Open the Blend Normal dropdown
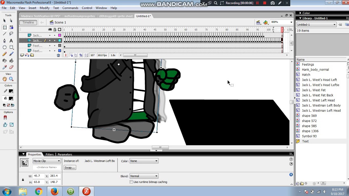349x196 pixels. click(144, 176)
